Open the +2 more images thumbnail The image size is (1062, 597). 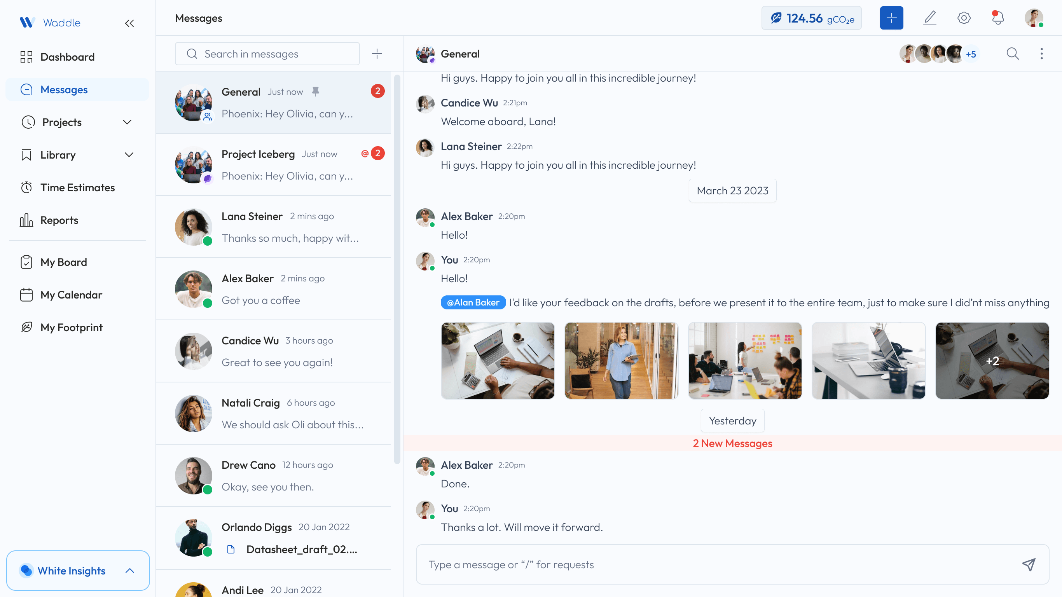992,361
